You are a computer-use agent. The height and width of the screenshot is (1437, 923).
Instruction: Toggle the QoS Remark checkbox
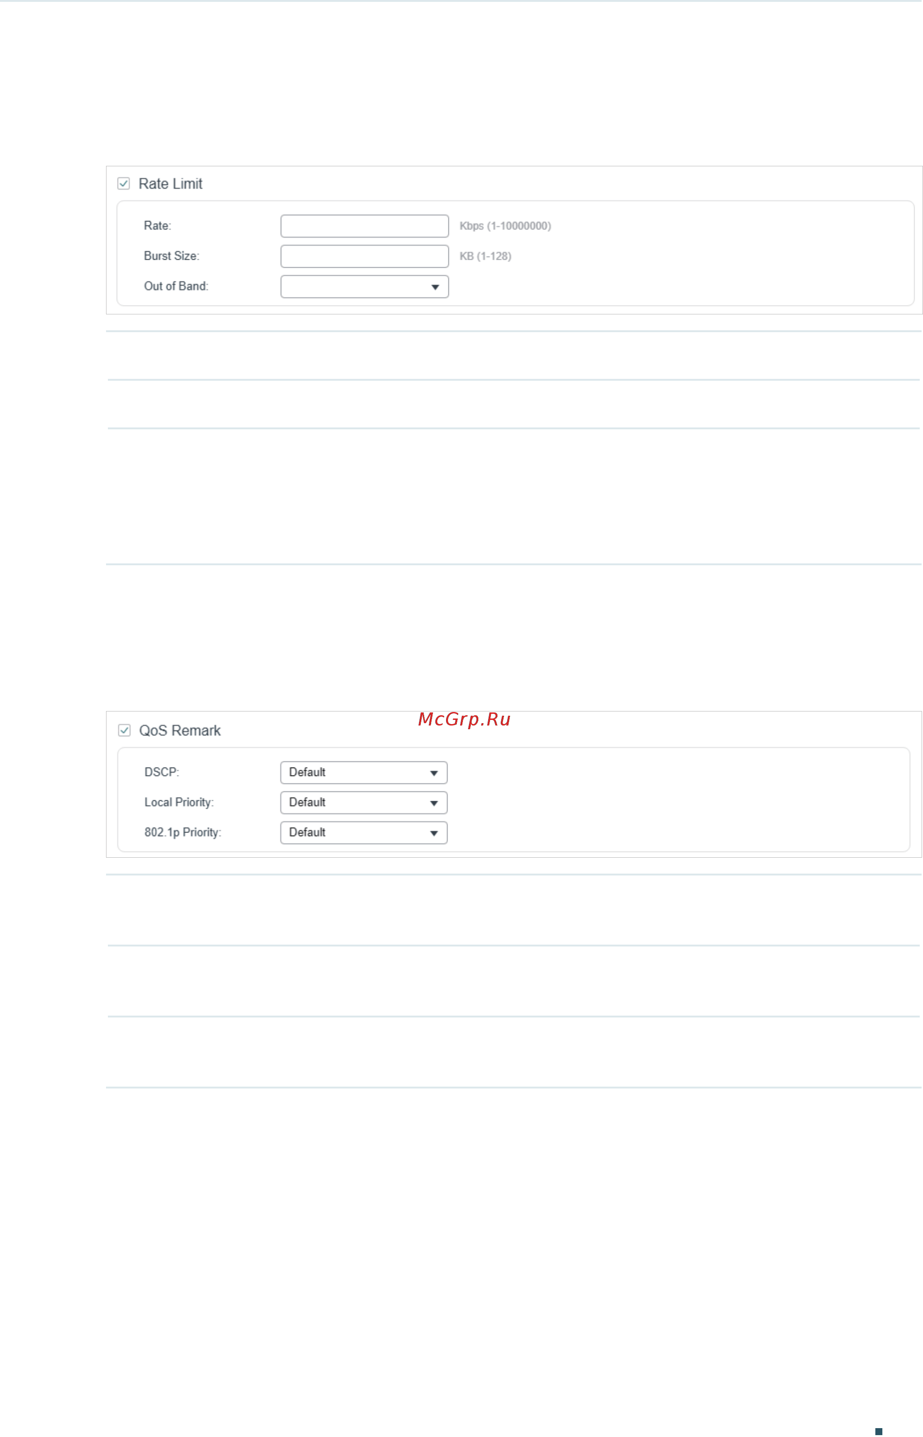(x=124, y=731)
